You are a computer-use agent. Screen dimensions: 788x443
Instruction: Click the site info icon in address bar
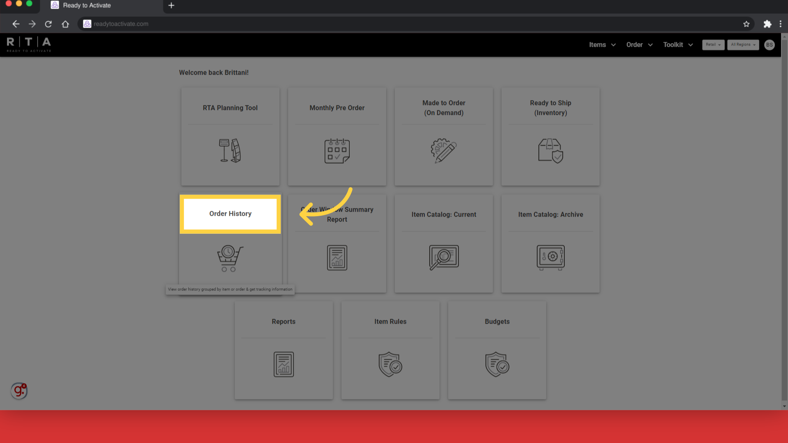pyautogui.click(x=87, y=24)
